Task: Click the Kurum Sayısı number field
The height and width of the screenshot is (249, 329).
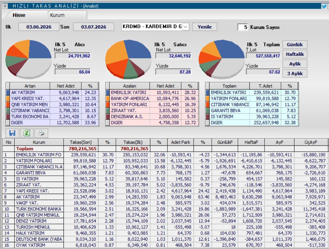Action: tap(243, 27)
